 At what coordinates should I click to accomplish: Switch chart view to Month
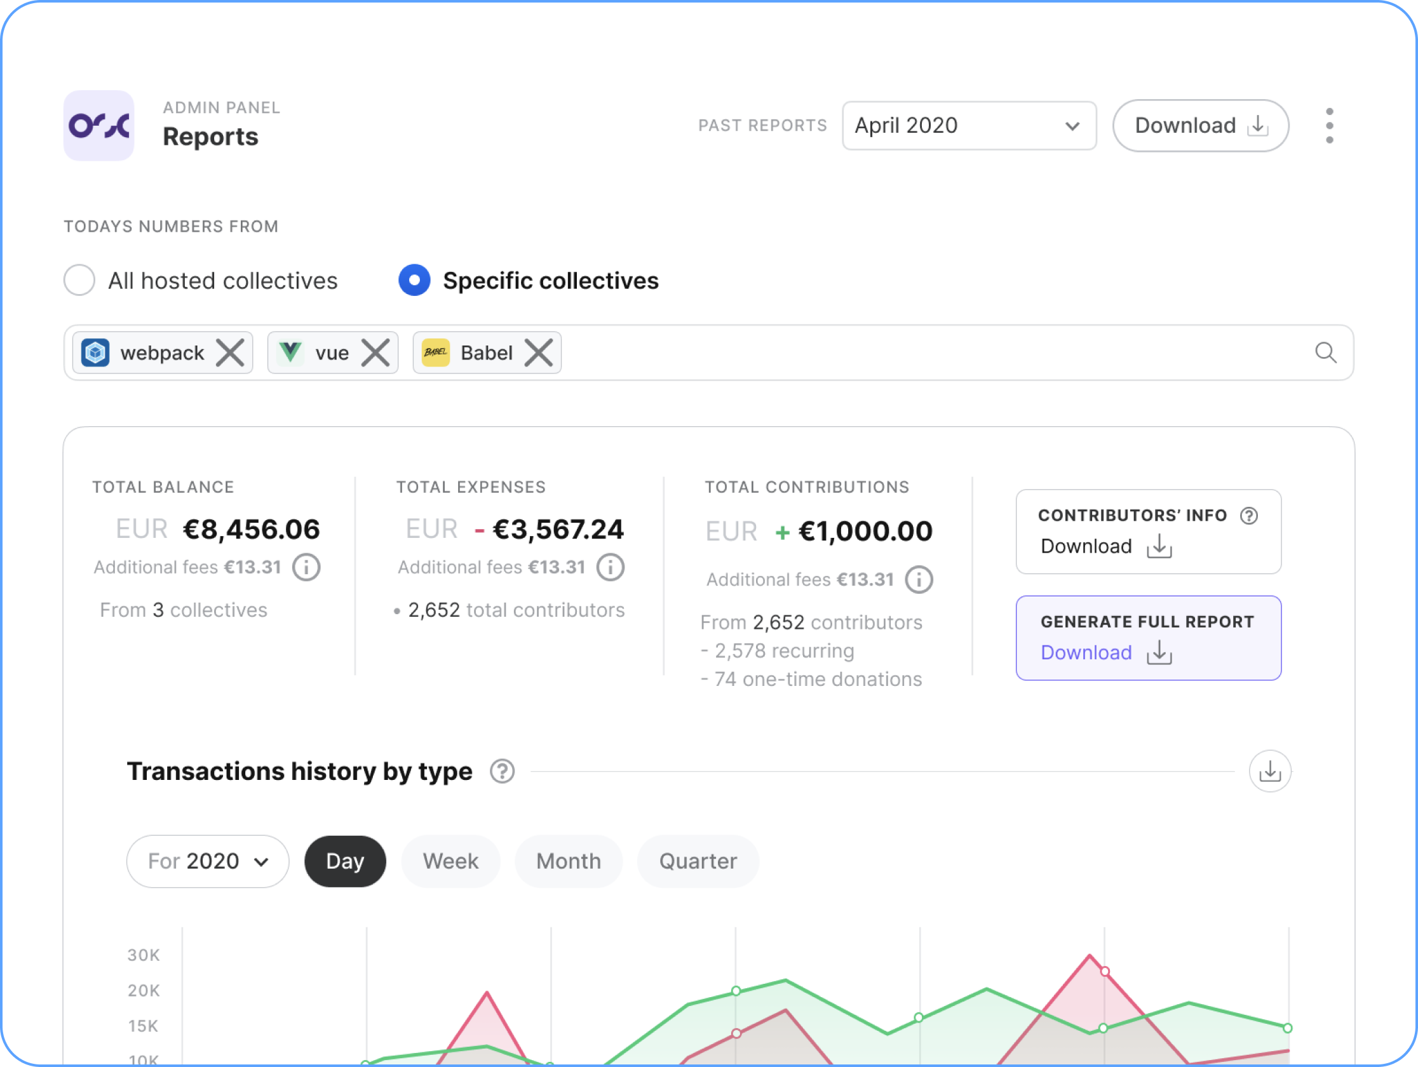(568, 861)
